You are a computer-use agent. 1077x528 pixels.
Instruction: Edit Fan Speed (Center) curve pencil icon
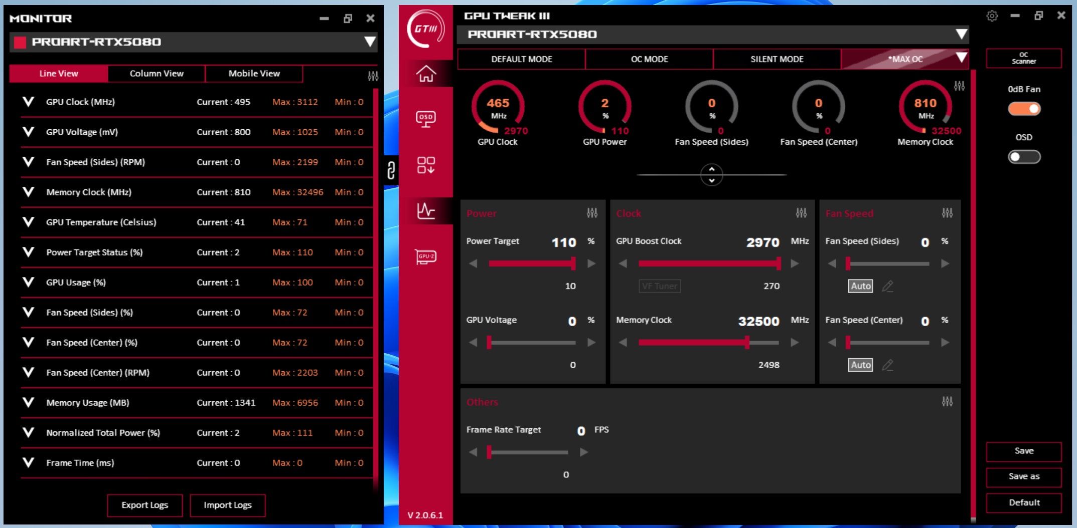(x=887, y=365)
